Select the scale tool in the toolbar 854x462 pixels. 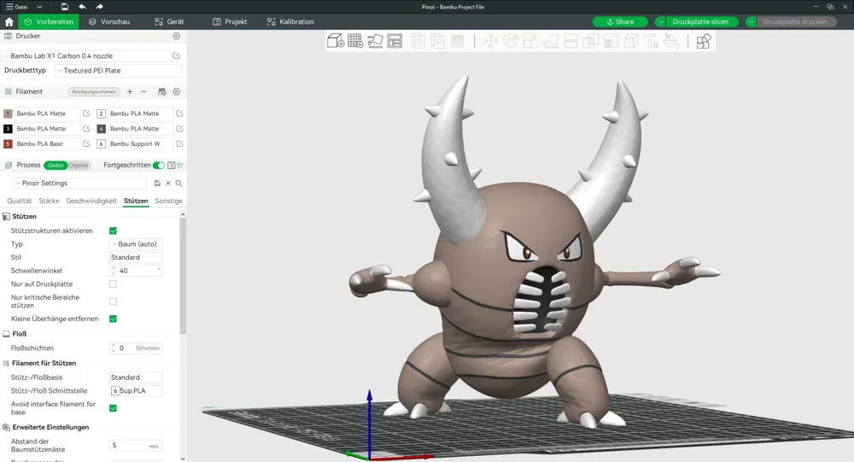click(530, 41)
